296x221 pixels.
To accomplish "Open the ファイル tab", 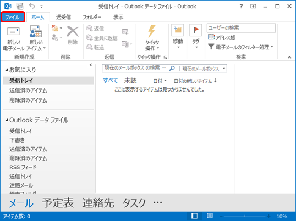I will [x=13, y=17].
